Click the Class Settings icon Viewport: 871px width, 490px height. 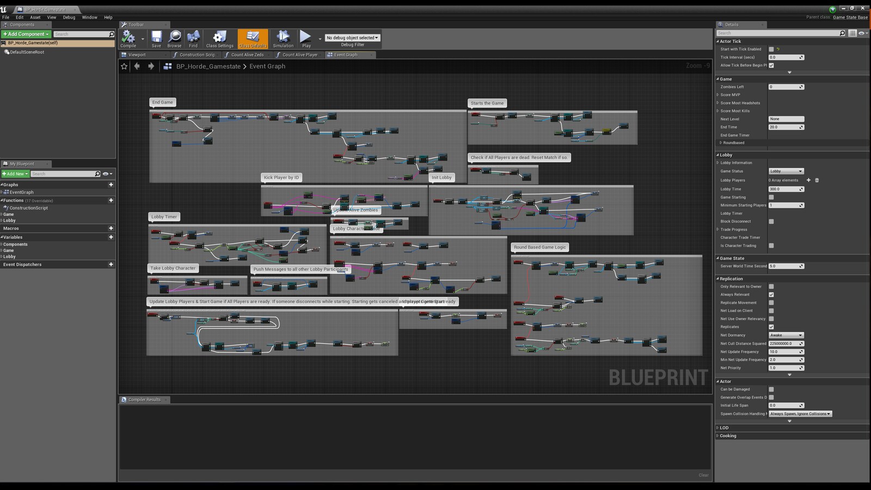[219, 37]
